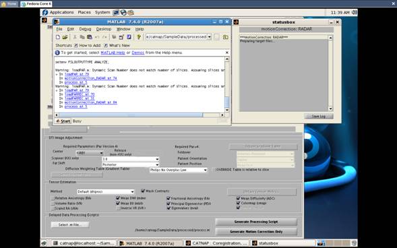Open the Edit menu in MATLAB
Screen dimensions: 397x248
(x=71, y=29)
